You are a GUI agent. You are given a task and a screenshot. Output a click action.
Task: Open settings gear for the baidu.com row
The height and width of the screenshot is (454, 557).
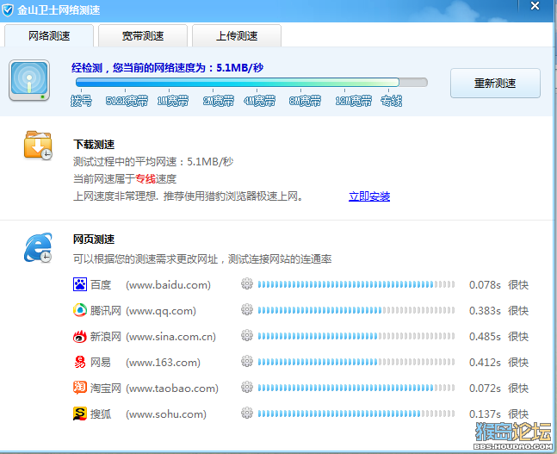pos(247,283)
